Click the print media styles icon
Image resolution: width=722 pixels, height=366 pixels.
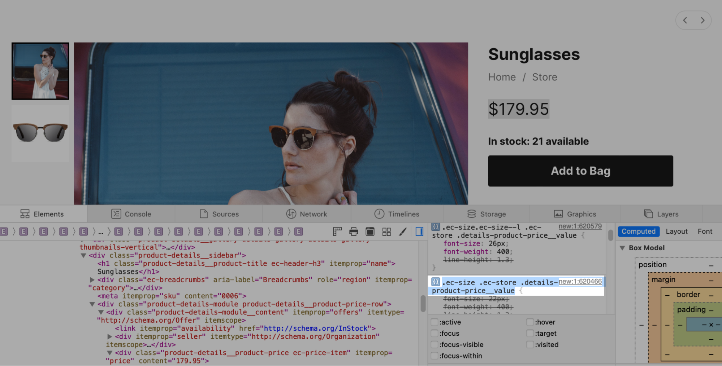click(x=354, y=231)
